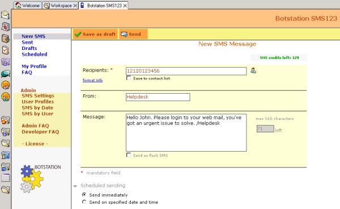Enable Save to contact list checkbox
Screen dimensions: 340x209
coord(129,78)
